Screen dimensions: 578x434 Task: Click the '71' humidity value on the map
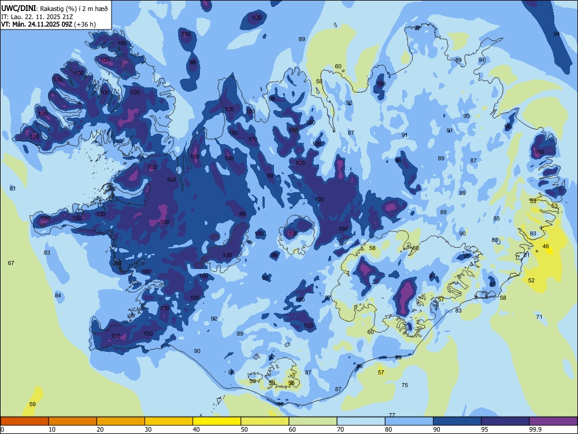pos(539,317)
